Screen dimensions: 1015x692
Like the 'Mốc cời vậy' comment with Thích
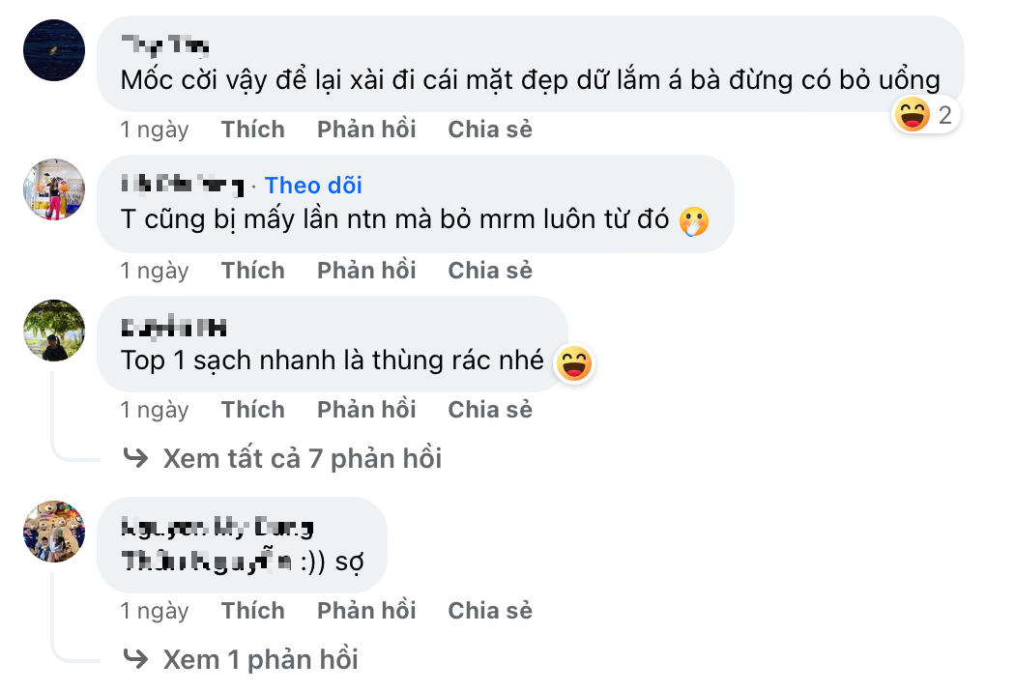coord(252,130)
